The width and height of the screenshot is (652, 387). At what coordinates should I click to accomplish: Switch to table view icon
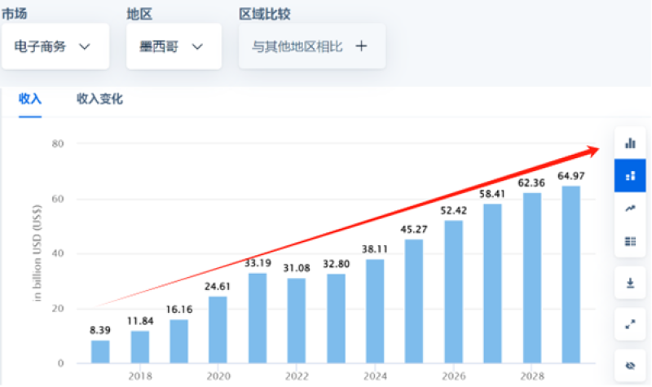click(629, 240)
